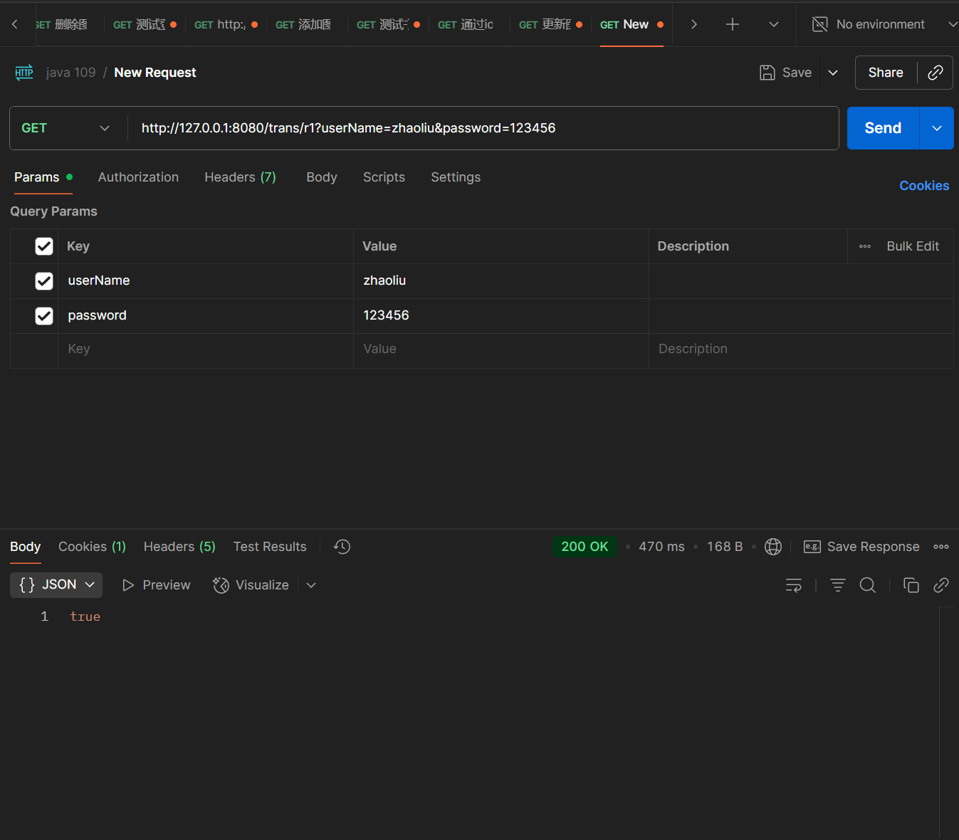Click the HTTP request type icon
This screenshot has width=959, height=840.
pos(24,73)
